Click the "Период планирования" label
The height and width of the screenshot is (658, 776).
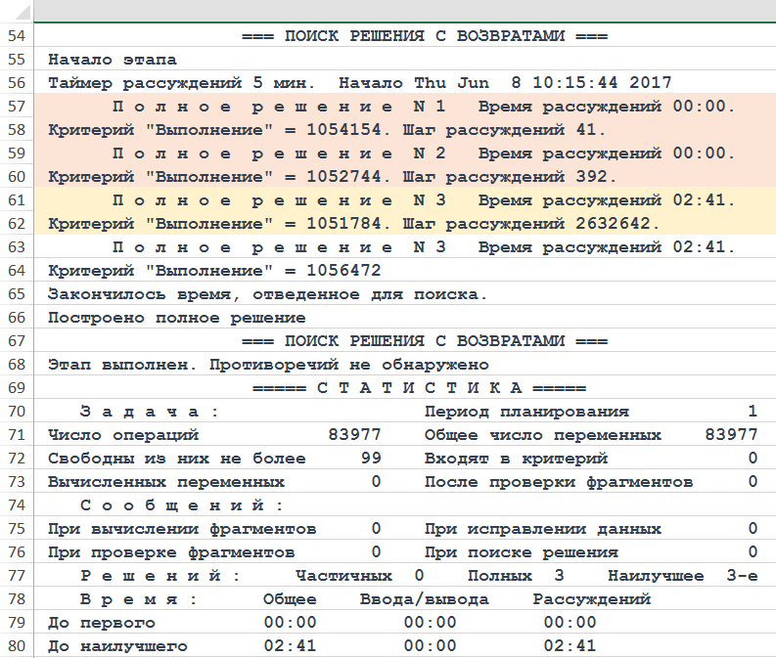click(x=526, y=412)
